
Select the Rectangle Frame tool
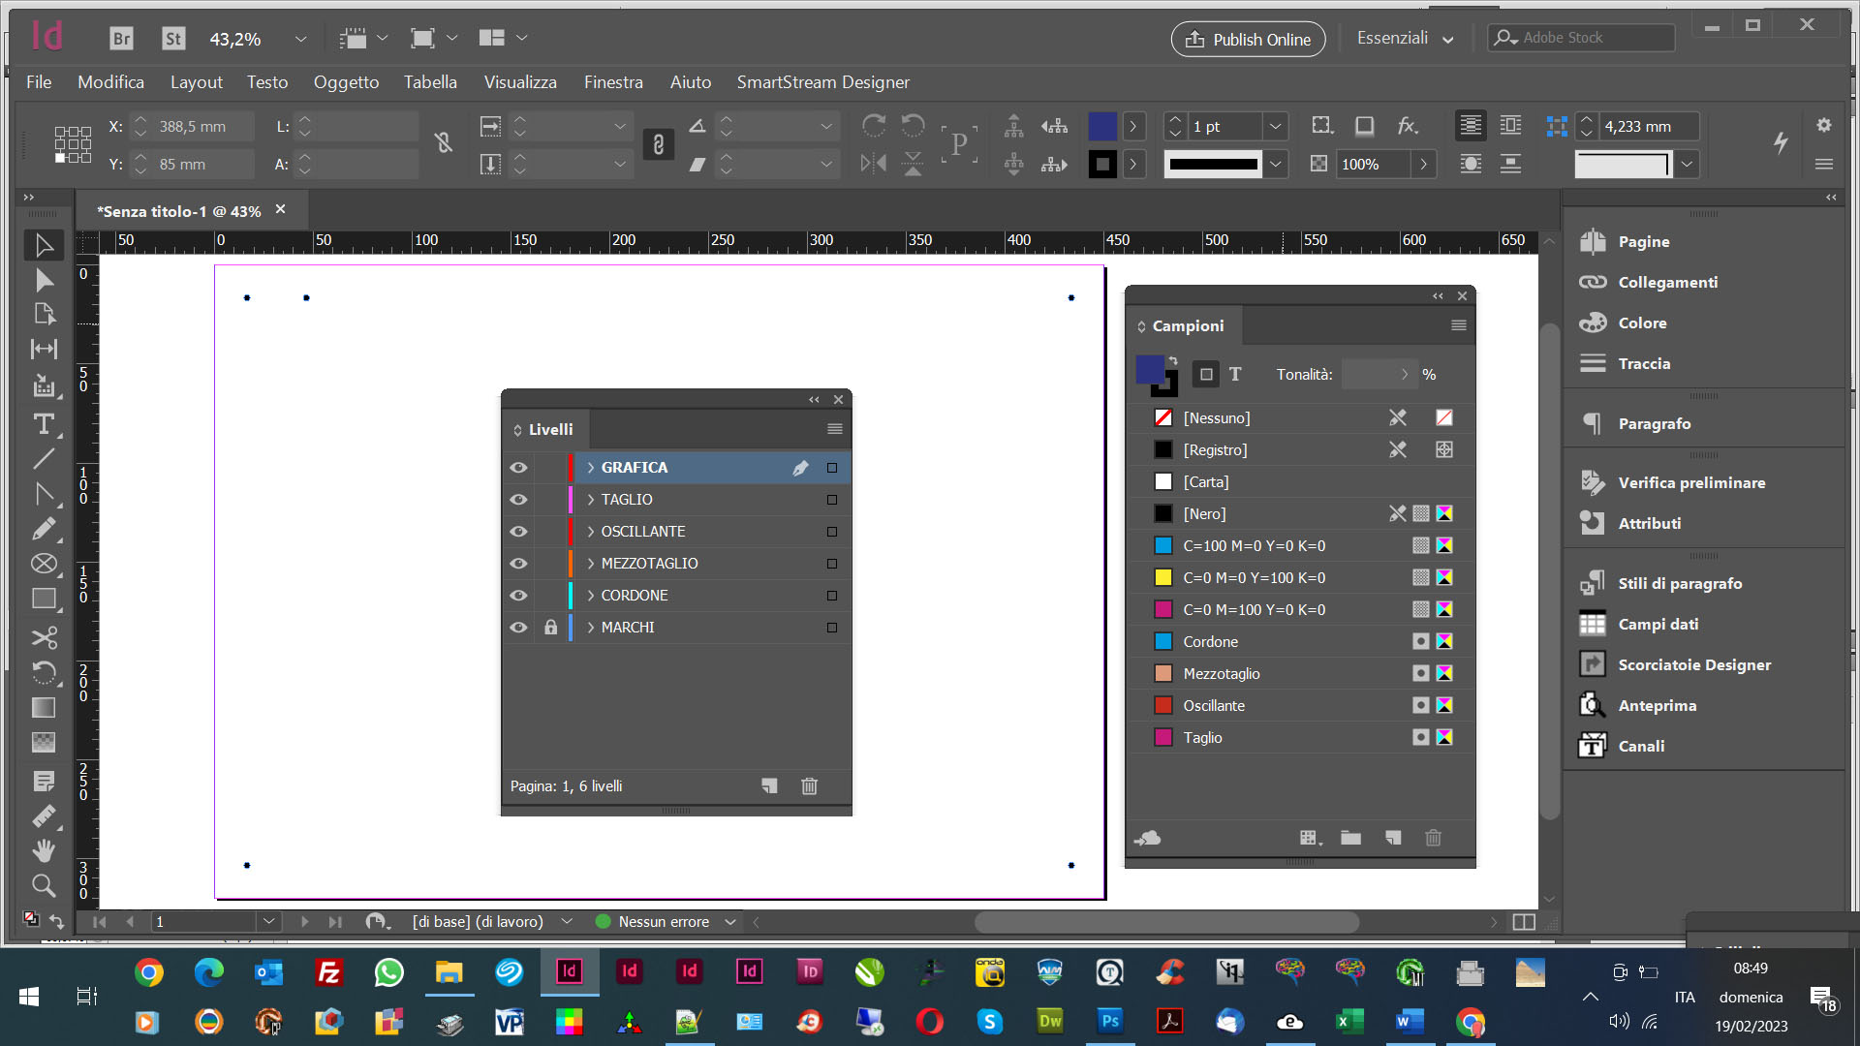pyautogui.click(x=44, y=564)
